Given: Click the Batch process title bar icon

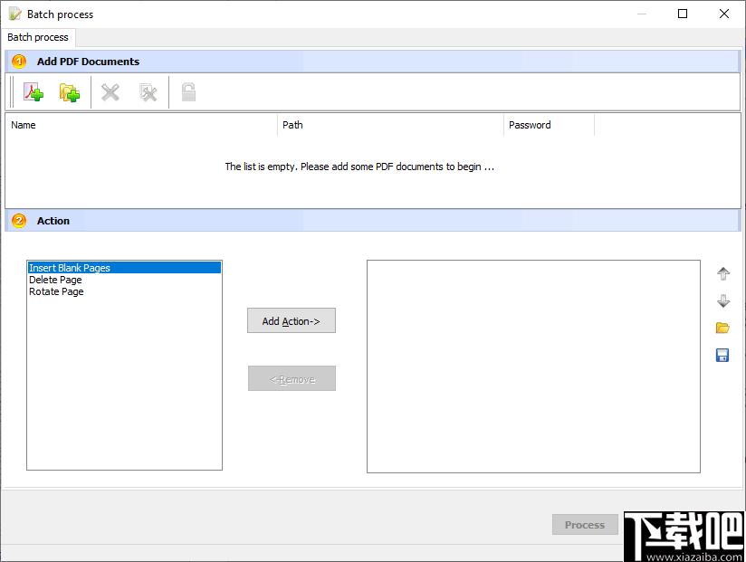Looking at the screenshot, I should point(15,14).
